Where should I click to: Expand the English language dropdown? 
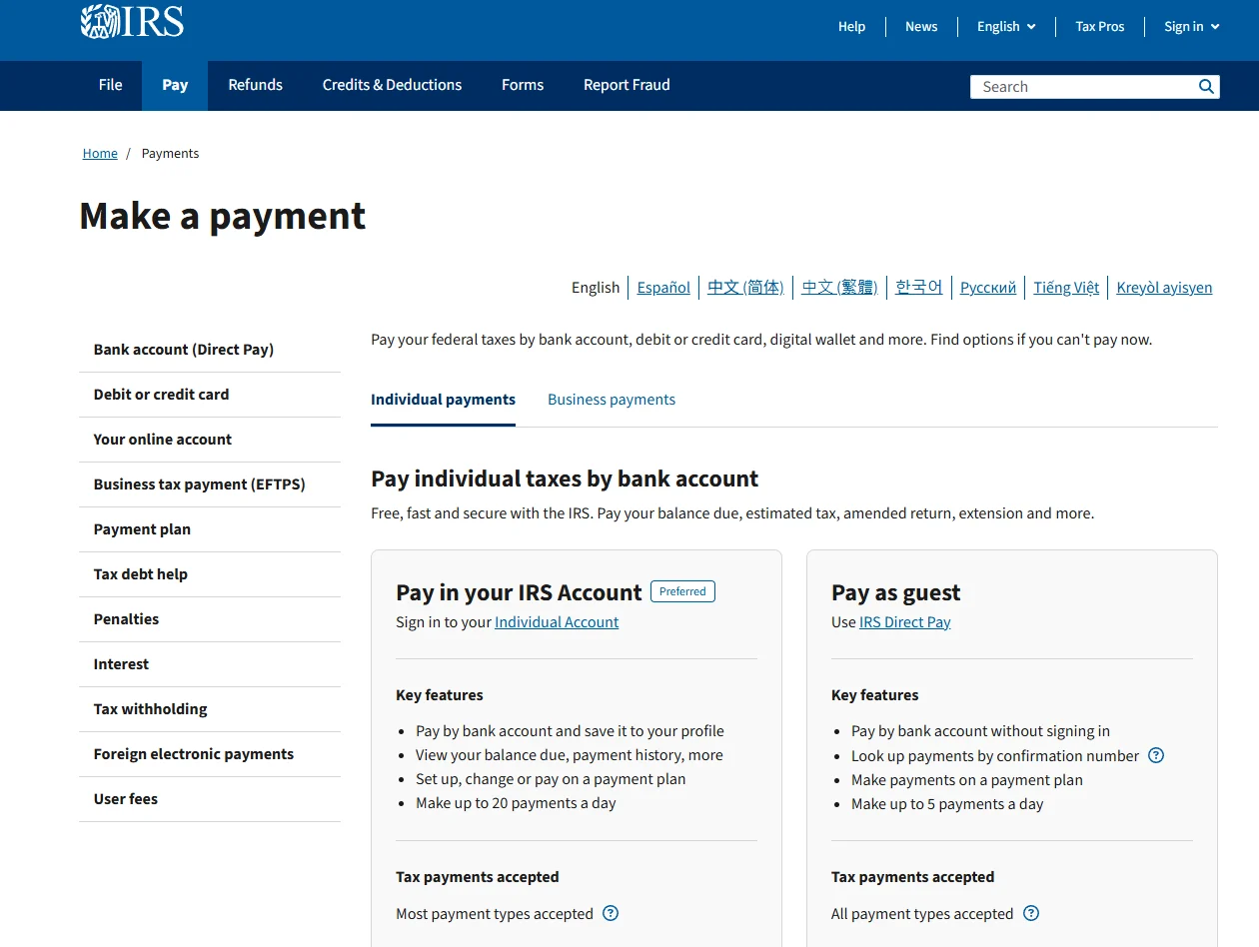coord(1006,27)
